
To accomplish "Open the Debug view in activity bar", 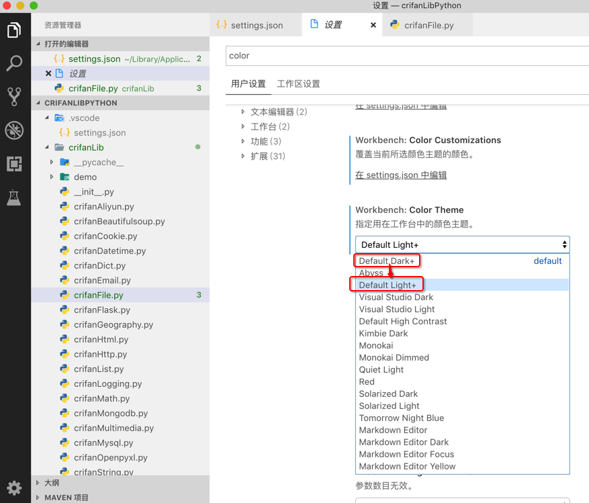I will tap(14, 130).
